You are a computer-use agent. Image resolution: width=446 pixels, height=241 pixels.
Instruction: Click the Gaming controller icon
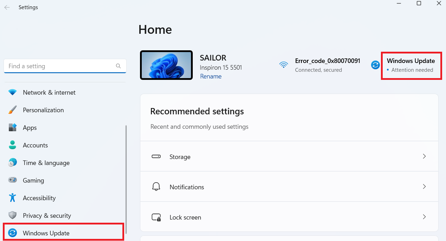13,180
